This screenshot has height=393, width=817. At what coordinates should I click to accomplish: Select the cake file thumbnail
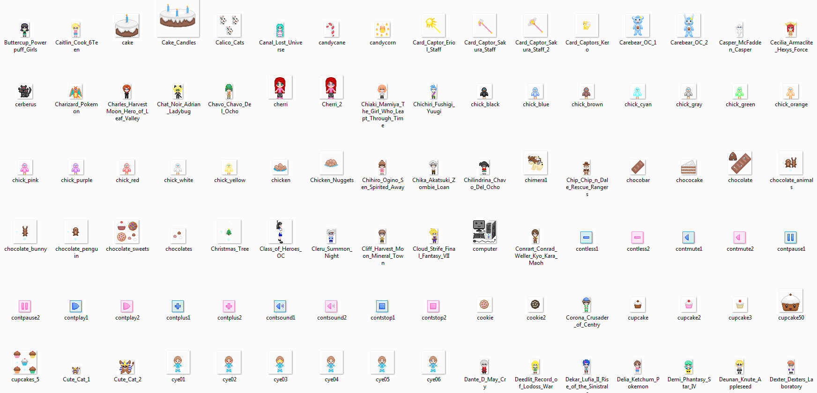127,26
